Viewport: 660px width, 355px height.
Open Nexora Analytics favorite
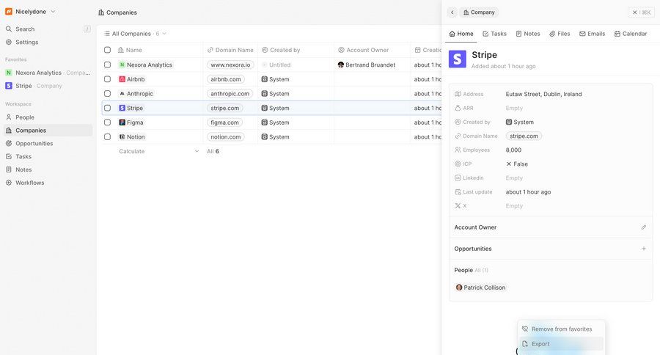click(x=48, y=73)
